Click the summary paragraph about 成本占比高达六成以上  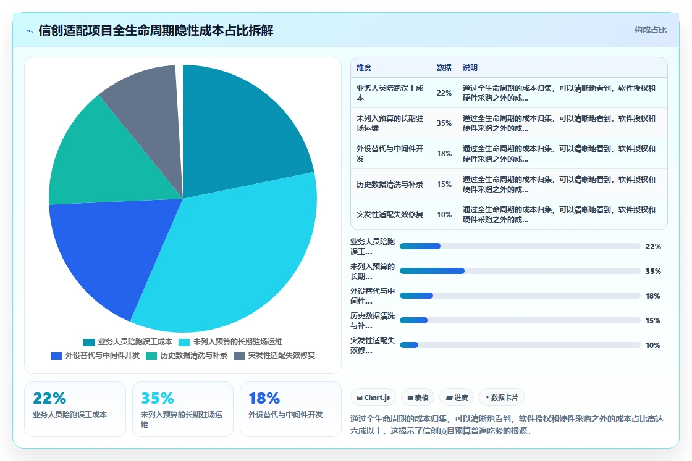(507, 425)
